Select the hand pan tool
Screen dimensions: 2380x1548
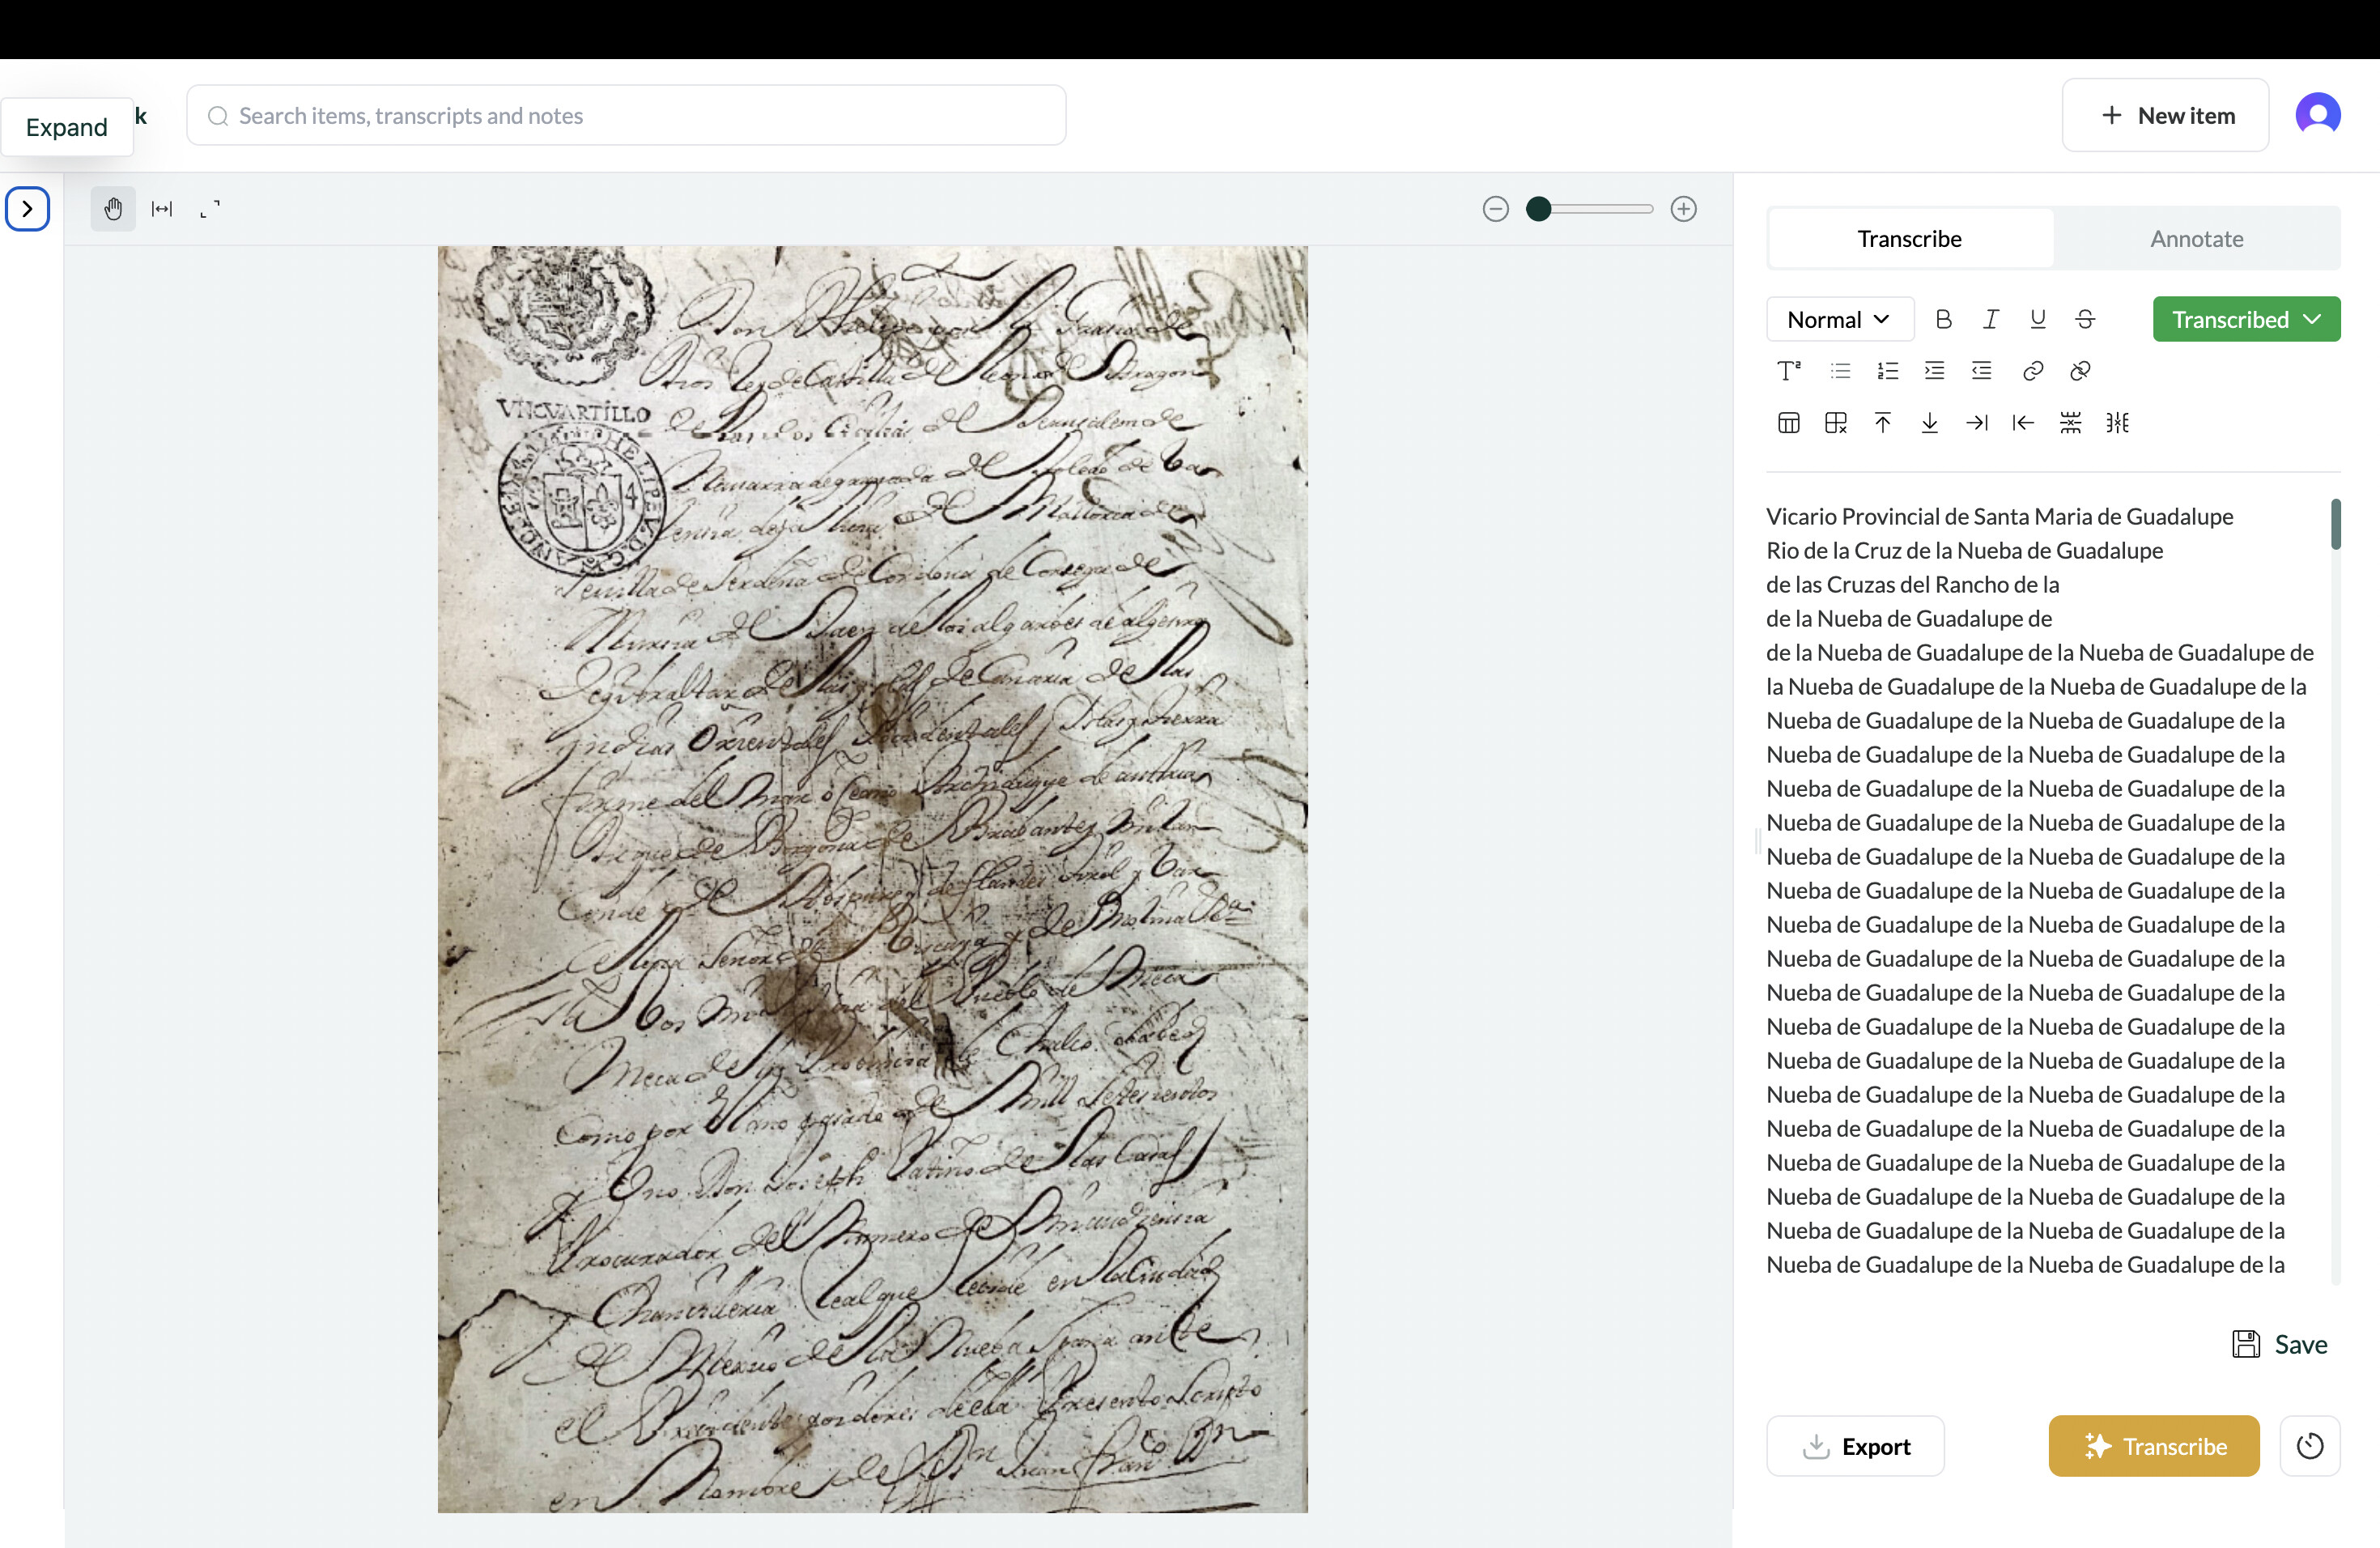click(x=113, y=209)
